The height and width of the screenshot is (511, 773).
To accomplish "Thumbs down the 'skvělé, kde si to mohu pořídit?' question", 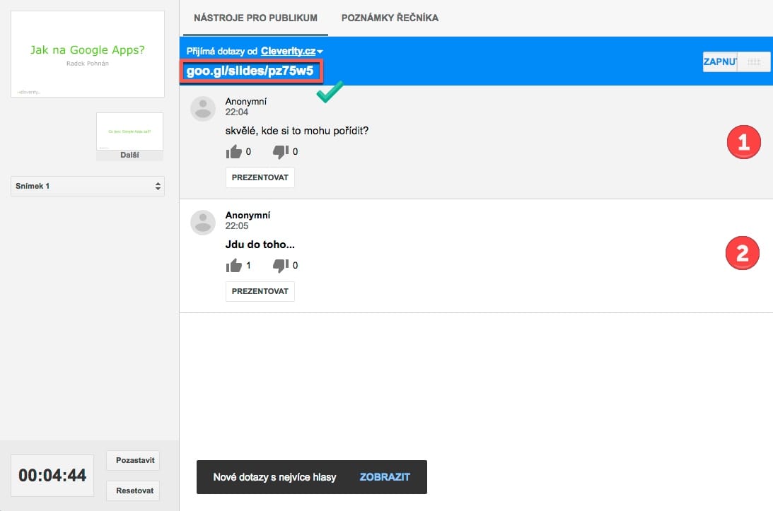I will pyautogui.click(x=281, y=151).
